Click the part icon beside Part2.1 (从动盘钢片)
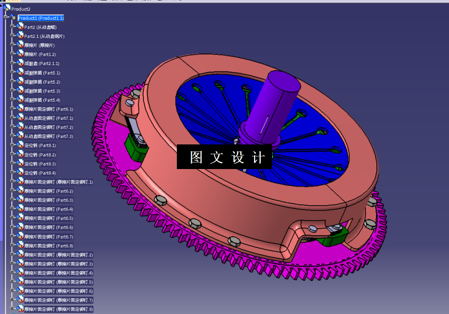 [20, 36]
